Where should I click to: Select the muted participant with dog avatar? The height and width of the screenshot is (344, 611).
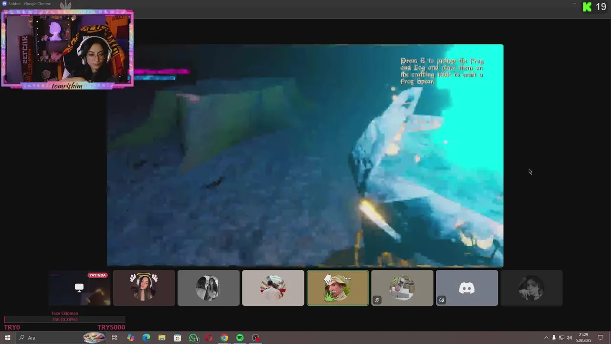402,288
